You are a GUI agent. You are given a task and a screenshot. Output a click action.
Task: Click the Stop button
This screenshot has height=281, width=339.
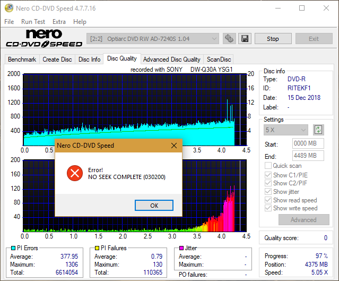(273, 39)
